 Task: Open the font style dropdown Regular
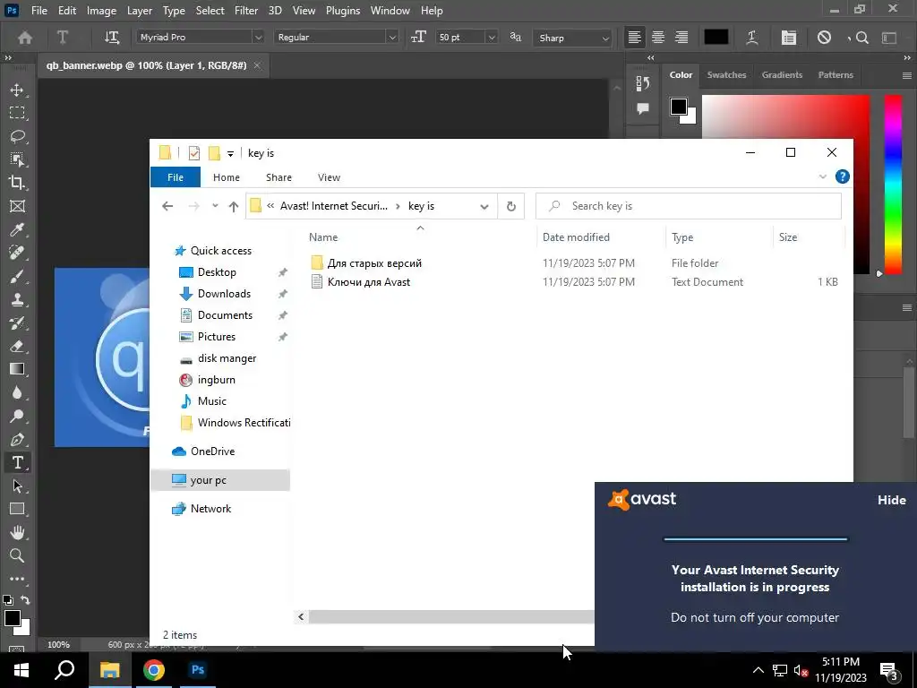tap(392, 38)
